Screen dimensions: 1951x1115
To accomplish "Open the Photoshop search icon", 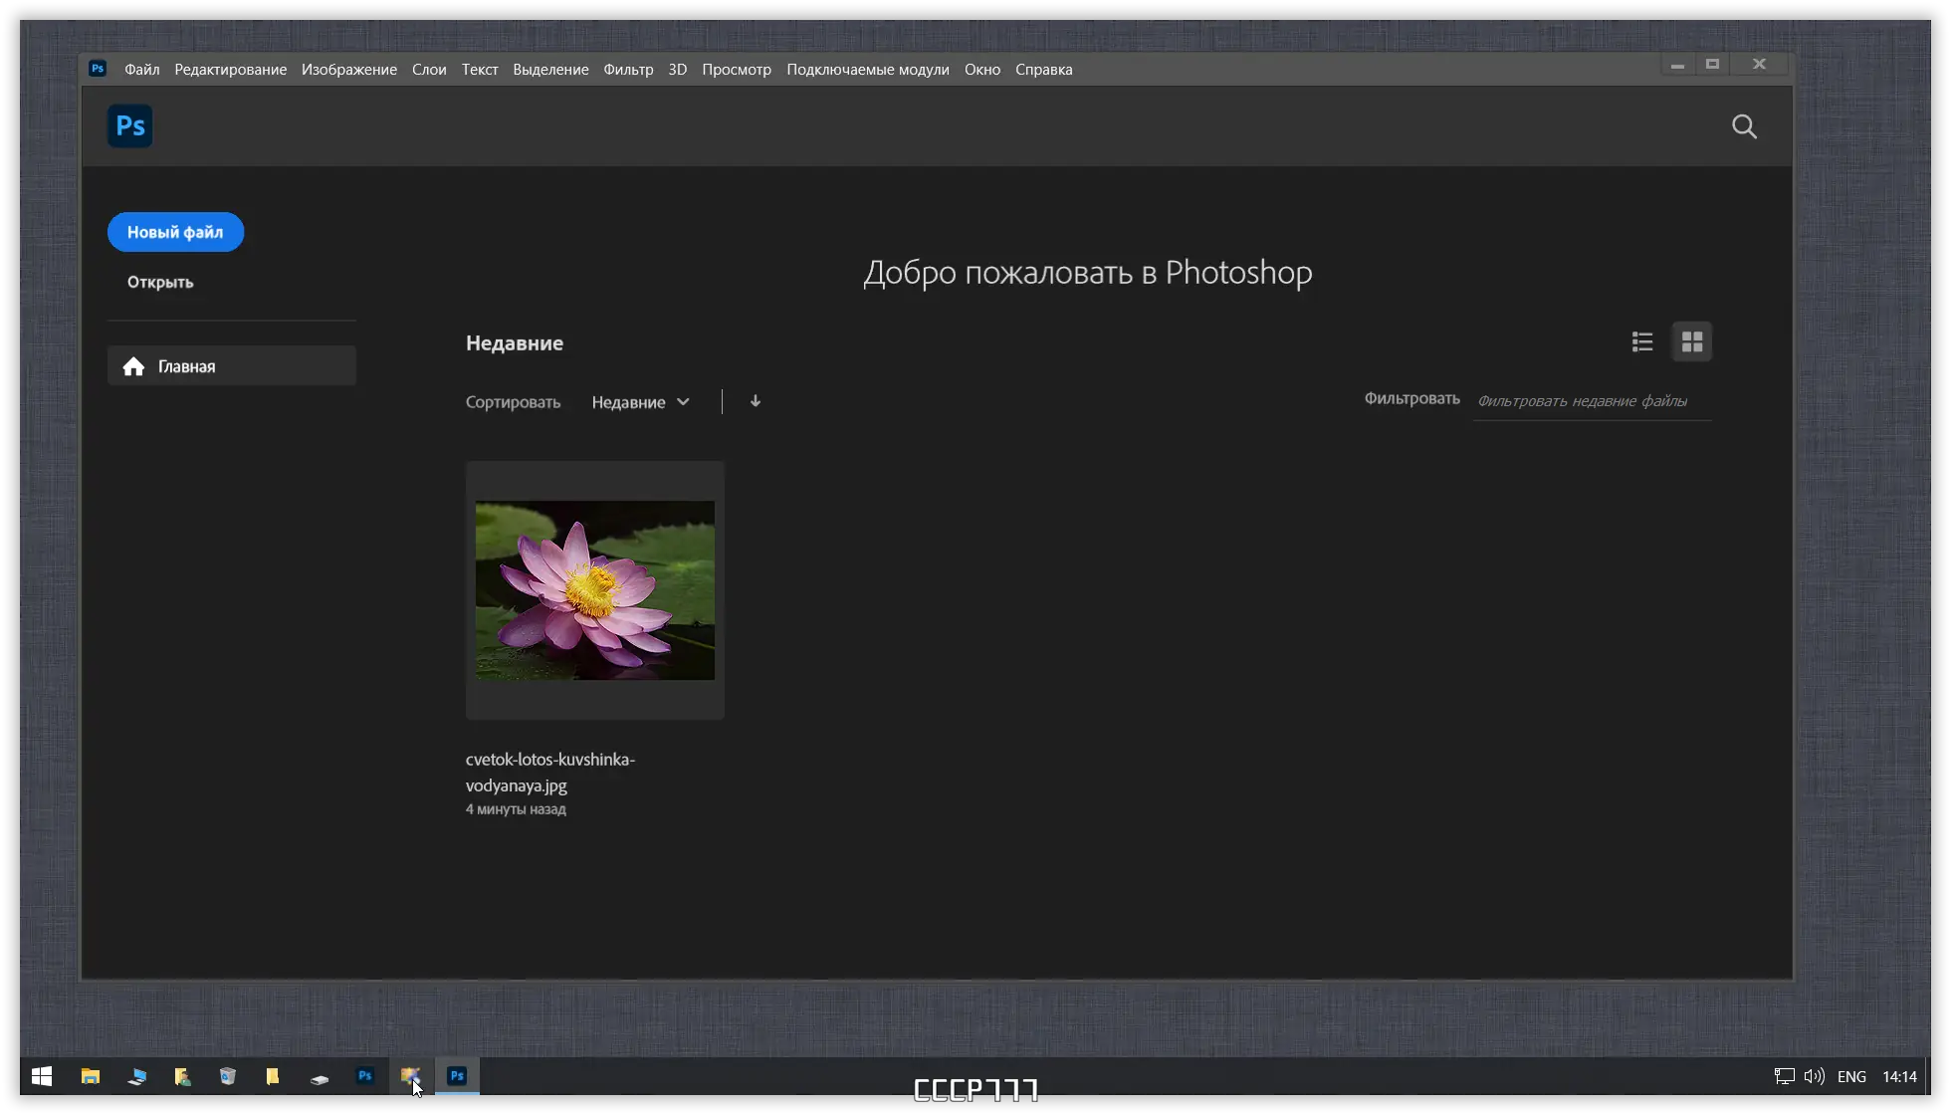I will point(1744,126).
